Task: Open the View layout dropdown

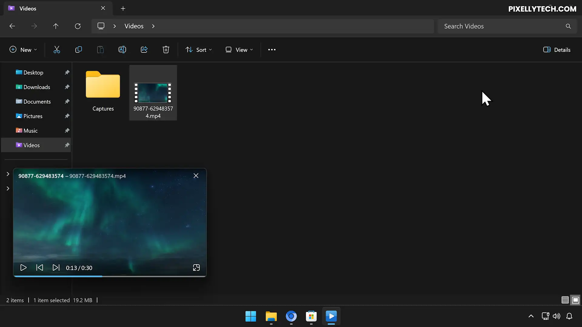Action: [239, 50]
